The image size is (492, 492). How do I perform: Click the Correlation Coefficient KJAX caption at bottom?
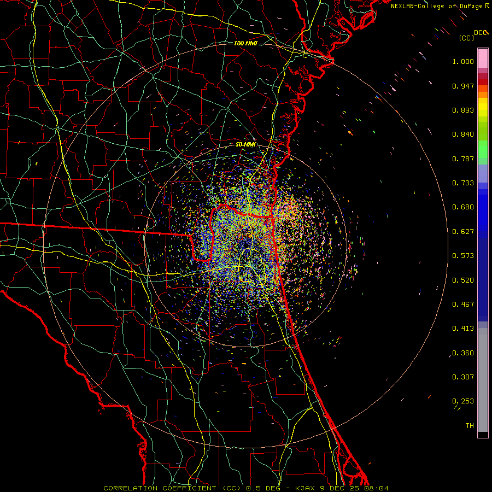[x=245, y=488]
